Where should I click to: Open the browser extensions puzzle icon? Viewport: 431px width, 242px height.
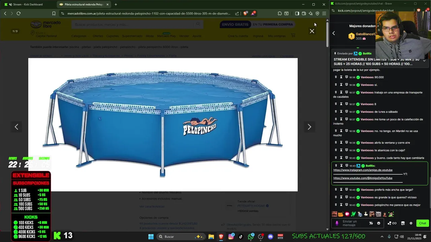(x=280, y=13)
